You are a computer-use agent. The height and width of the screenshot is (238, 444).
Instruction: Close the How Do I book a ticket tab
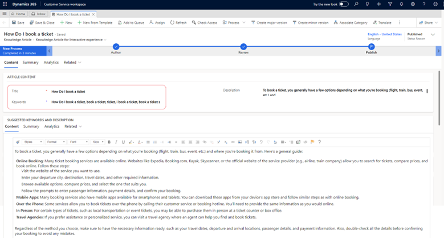tap(93, 14)
